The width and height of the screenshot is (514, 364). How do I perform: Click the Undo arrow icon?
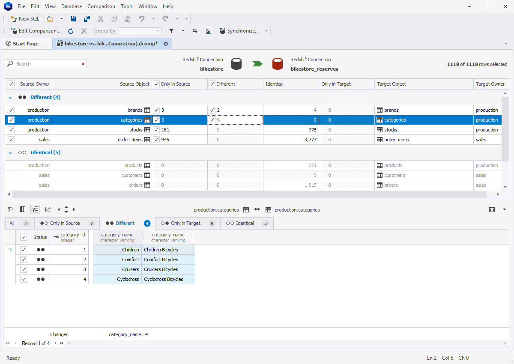(x=142, y=19)
